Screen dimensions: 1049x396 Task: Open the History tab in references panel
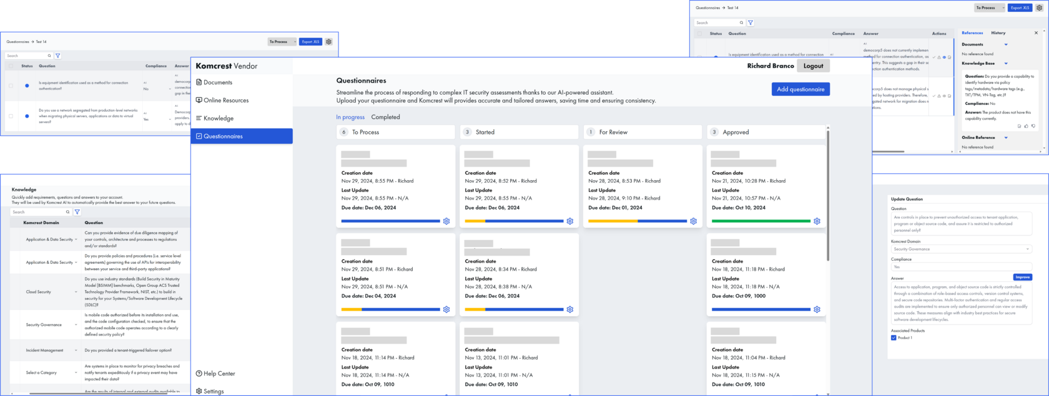(998, 33)
